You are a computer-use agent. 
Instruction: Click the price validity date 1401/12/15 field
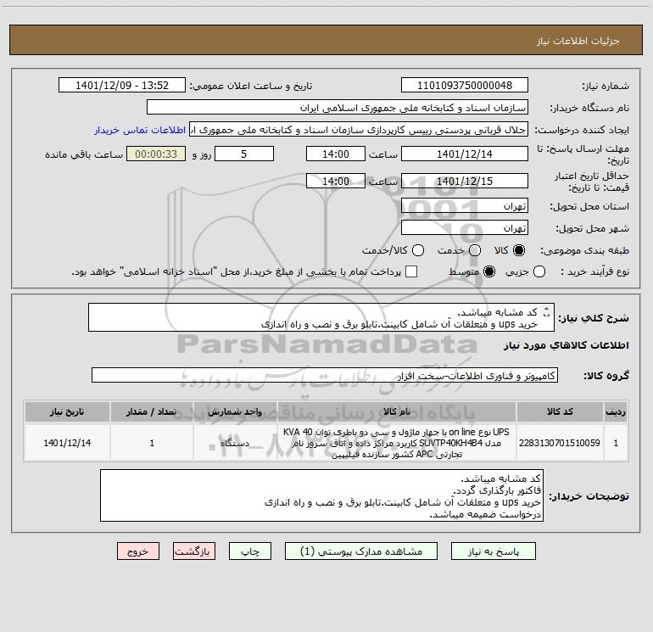coord(465,181)
